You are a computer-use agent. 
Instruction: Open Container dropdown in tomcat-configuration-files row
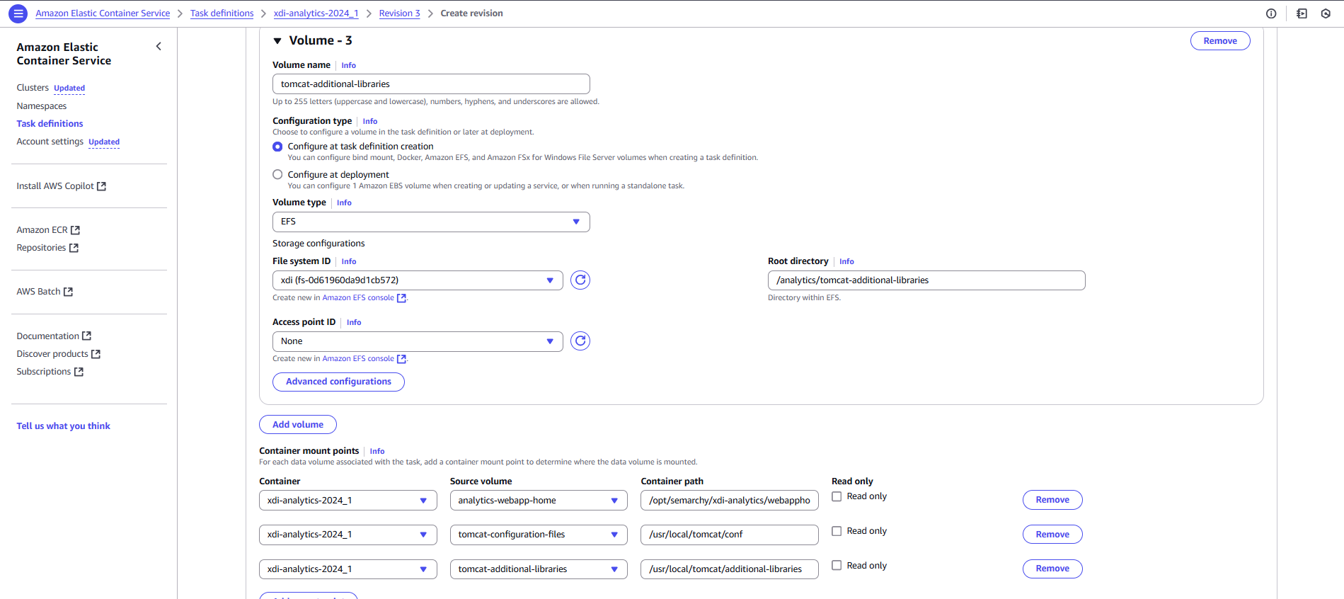(x=348, y=535)
